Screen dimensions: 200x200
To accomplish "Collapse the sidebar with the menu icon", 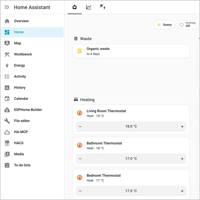I will pyautogui.click(x=7, y=7).
